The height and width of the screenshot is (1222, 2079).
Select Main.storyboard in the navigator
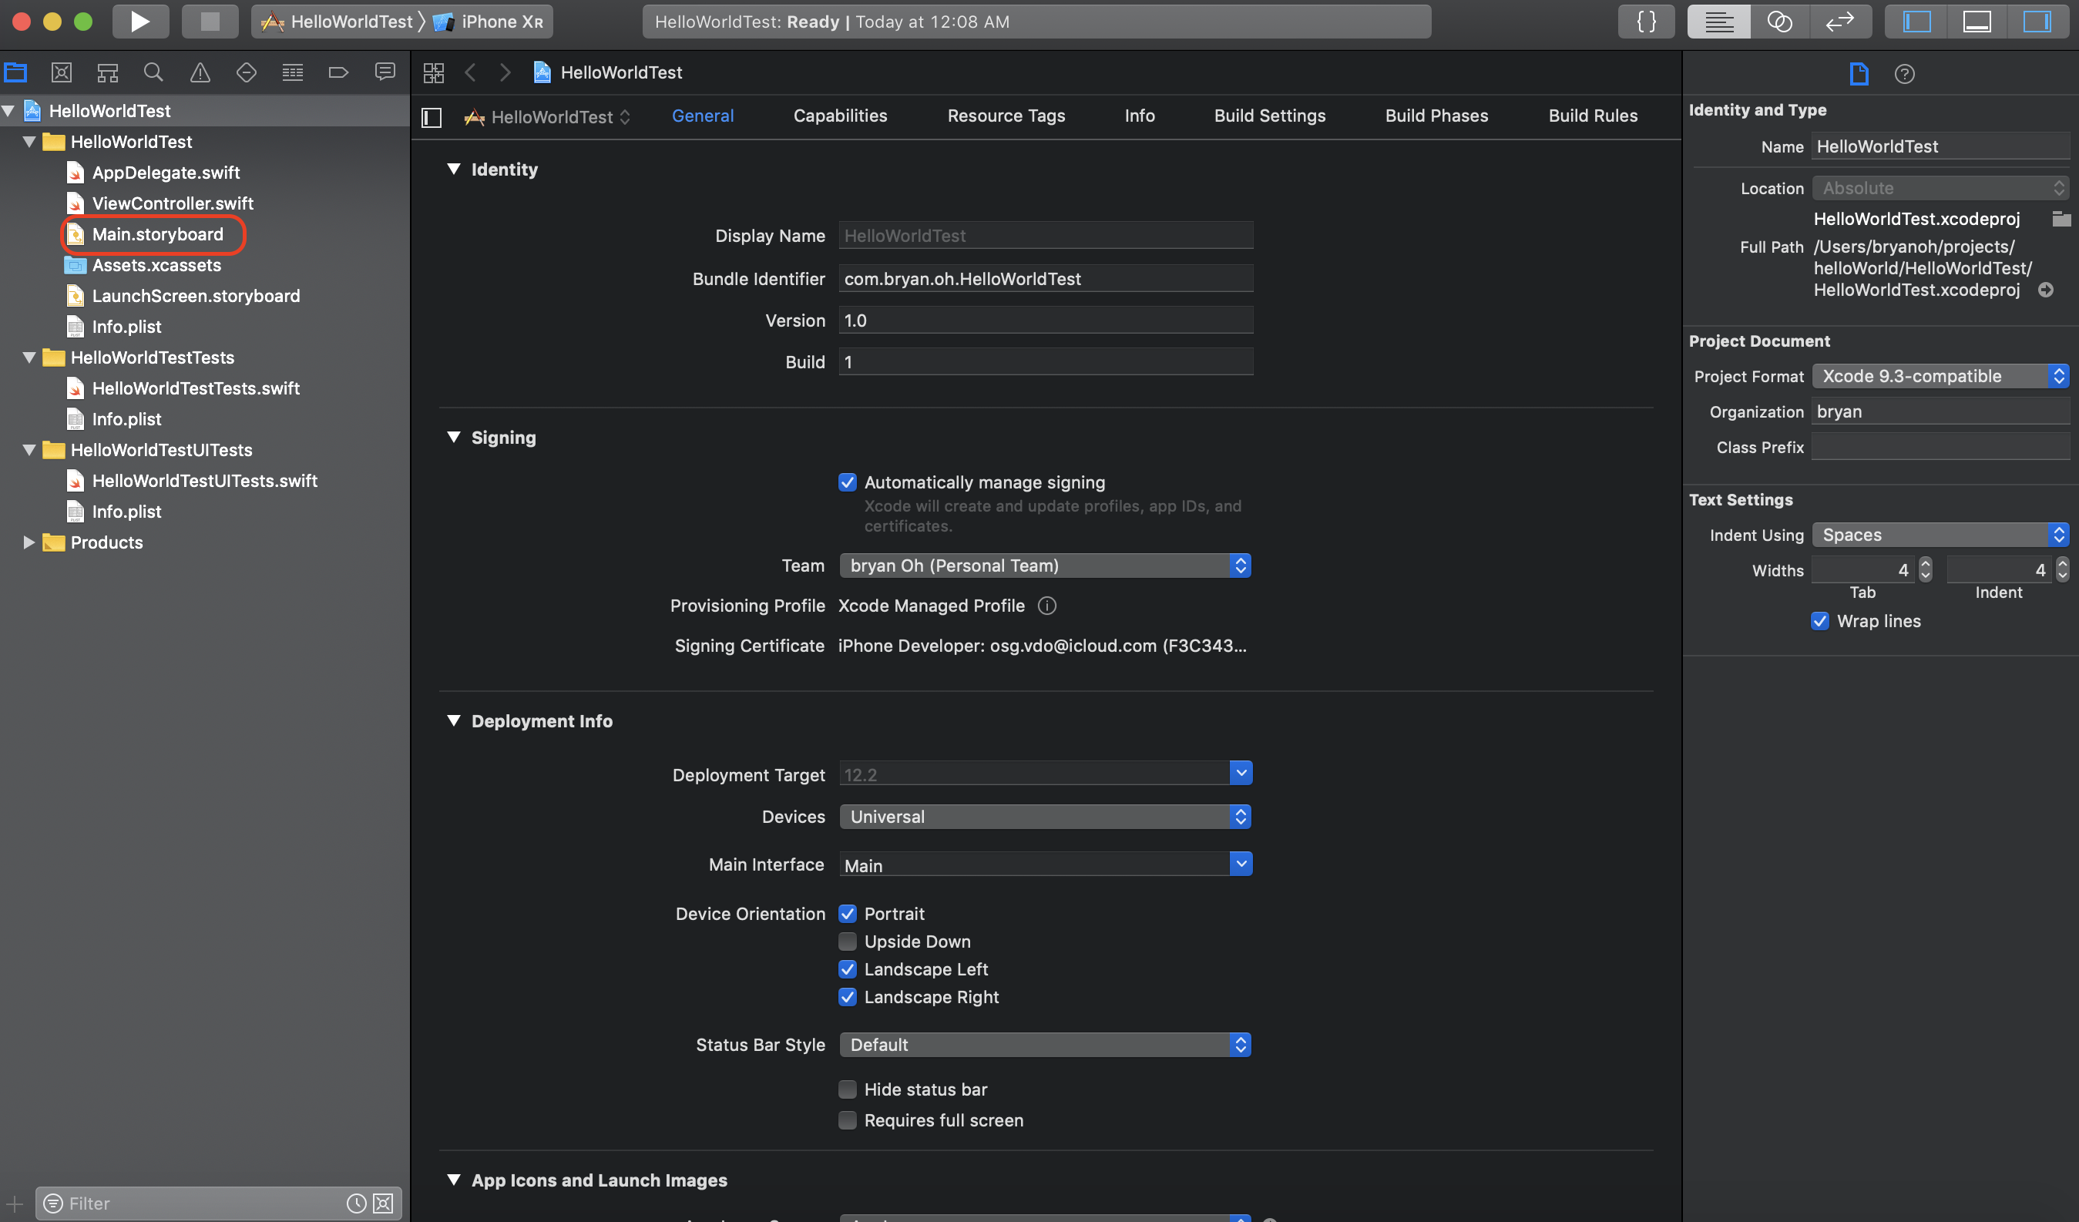point(157,234)
